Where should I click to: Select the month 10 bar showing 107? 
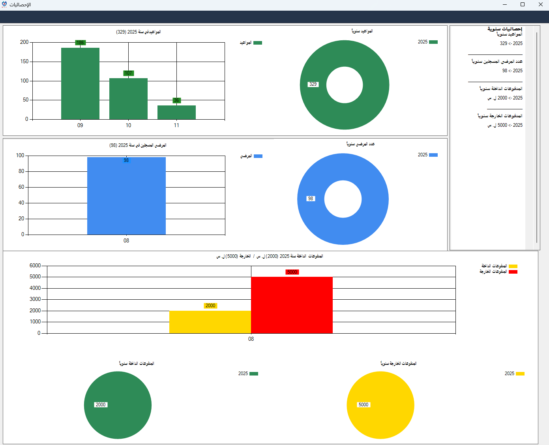(x=128, y=98)
